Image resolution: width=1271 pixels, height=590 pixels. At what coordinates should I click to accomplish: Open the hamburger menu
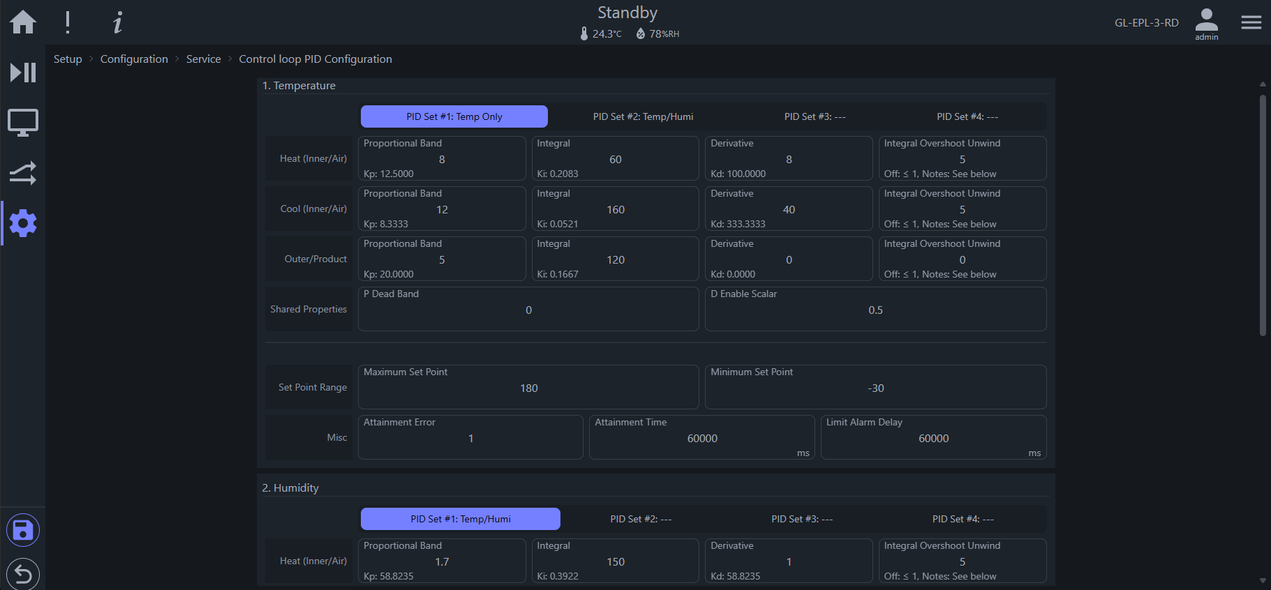(1251, 22)
